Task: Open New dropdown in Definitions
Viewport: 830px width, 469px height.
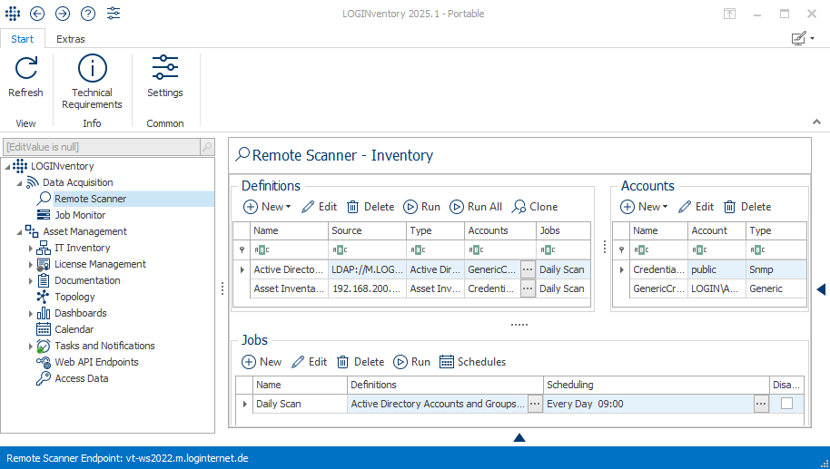Action: (x=267, y=207)
